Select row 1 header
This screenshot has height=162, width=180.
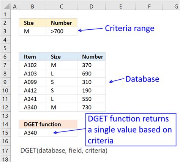[x=5, y=14]
